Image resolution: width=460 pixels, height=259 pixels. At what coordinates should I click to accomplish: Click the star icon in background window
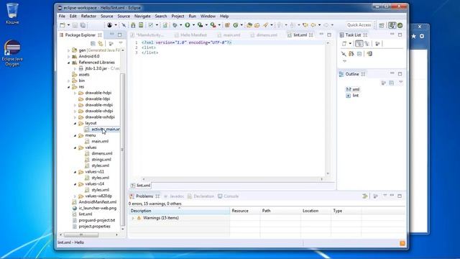tap(413, 37)
